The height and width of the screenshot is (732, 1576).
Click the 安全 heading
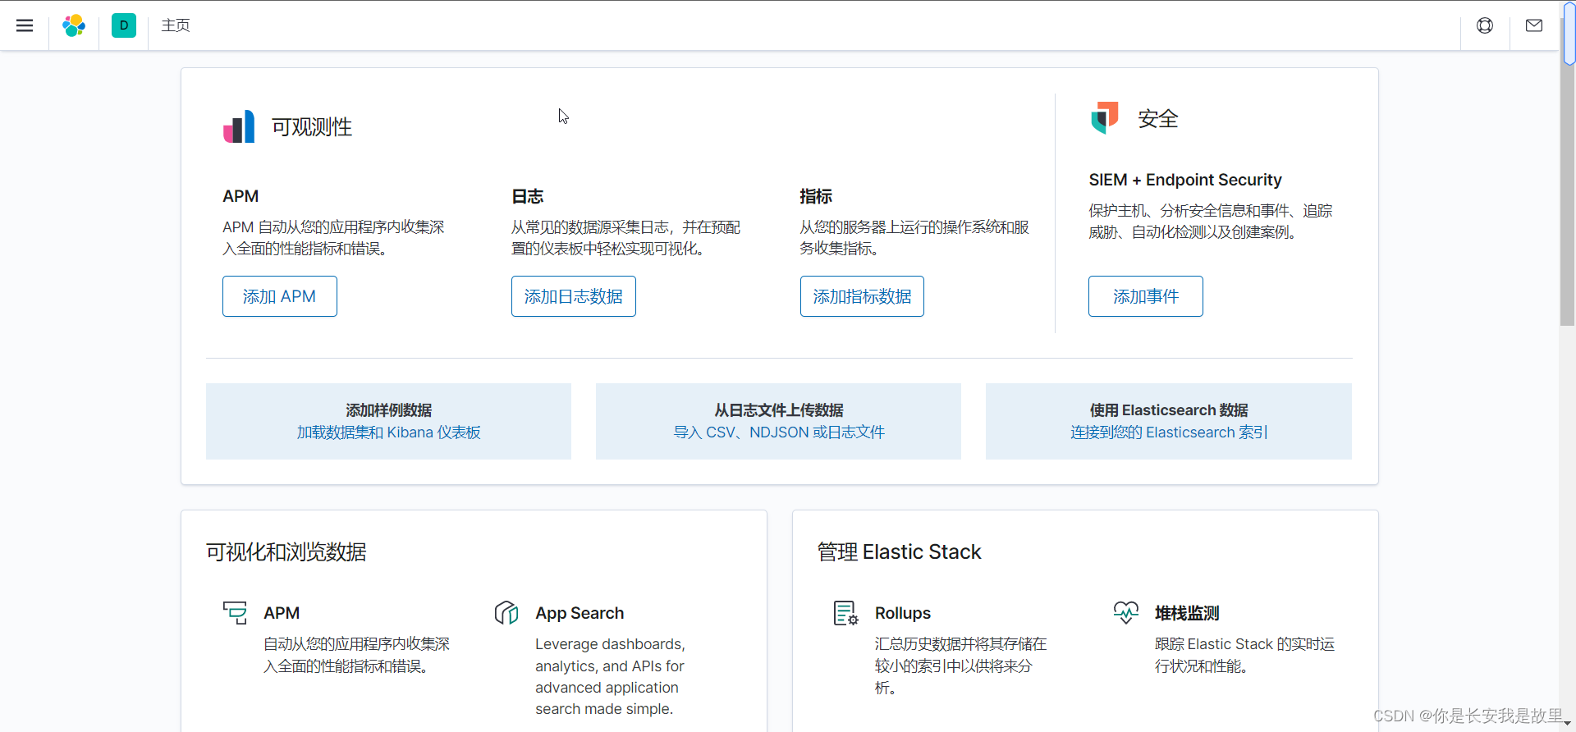pos(1158,119)
